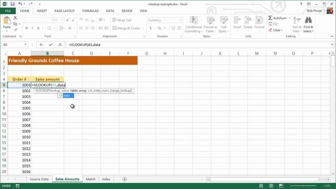Click the Fill button

[x=273, y=24]
